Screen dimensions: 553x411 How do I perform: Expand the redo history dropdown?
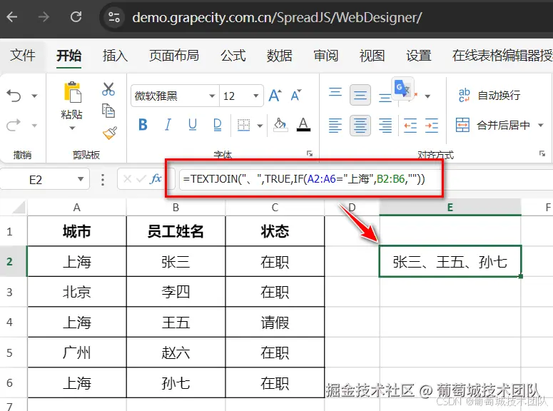(x=34, y=126)
